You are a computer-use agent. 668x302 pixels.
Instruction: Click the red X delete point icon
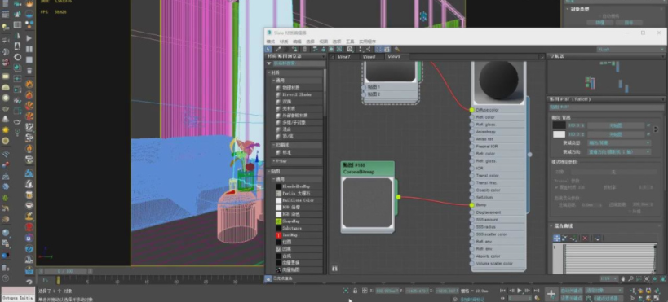pyautogui.click(x=585, y=239)
